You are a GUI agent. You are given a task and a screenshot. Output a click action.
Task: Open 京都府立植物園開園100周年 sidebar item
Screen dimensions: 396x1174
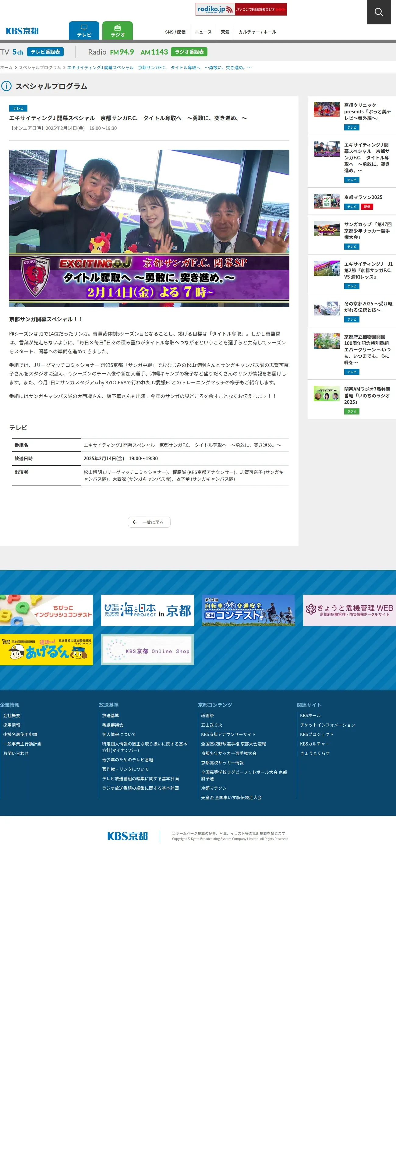pos(351,353)
